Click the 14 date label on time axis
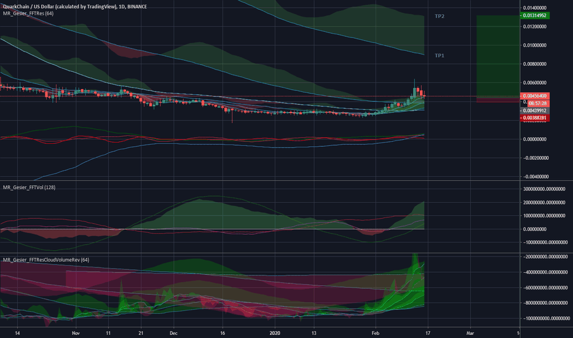This screenshot has width=573, height=338. [x=17, y=333]
